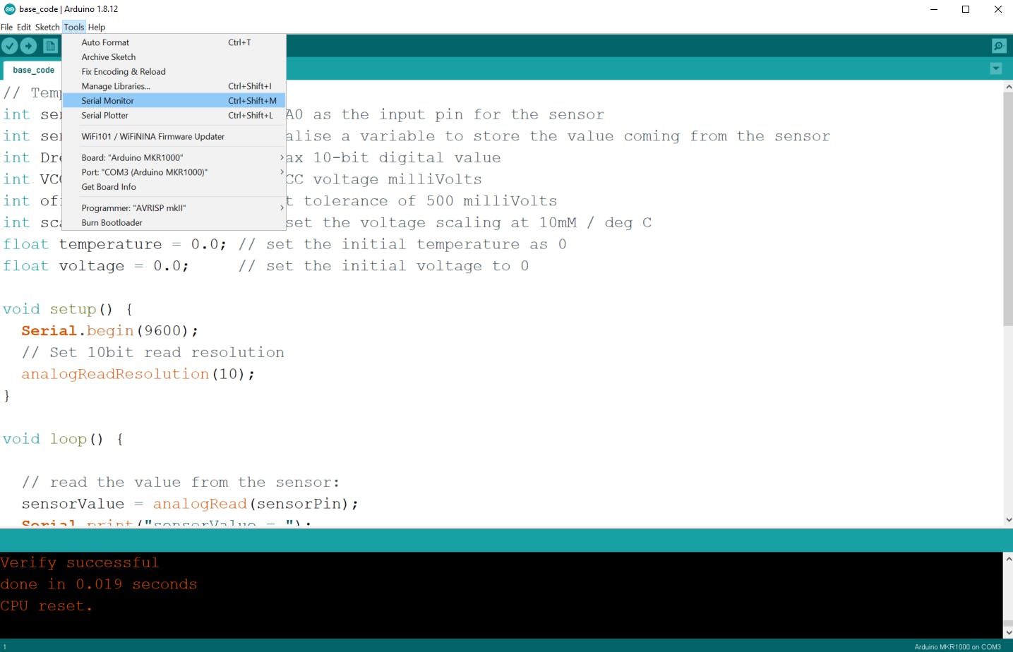The width and height of the screenshot is (1013, 652).
Task: Open the Help menu
Action: pyautogui.click(x=97, y=27)
